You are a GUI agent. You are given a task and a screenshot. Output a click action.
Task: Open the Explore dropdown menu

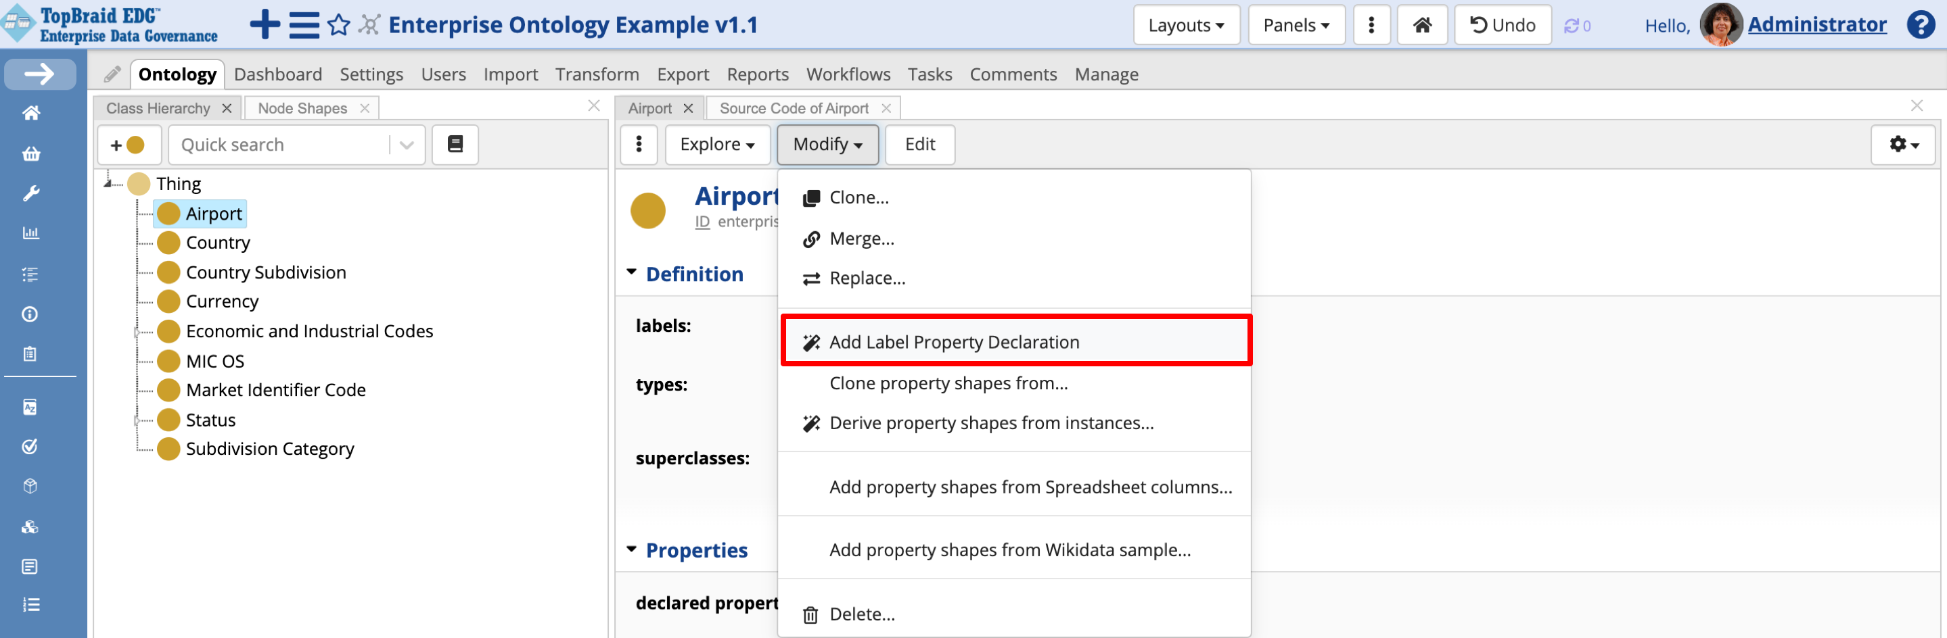coord(716,144)
